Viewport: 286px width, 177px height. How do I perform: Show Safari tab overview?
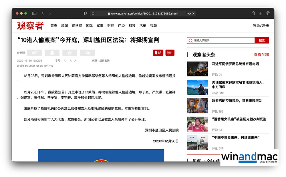[x=268, y=13]
